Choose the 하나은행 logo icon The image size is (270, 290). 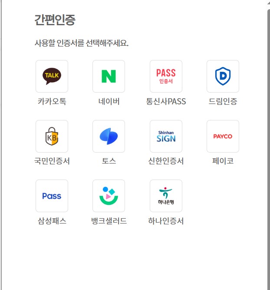[x=166, y=196]
